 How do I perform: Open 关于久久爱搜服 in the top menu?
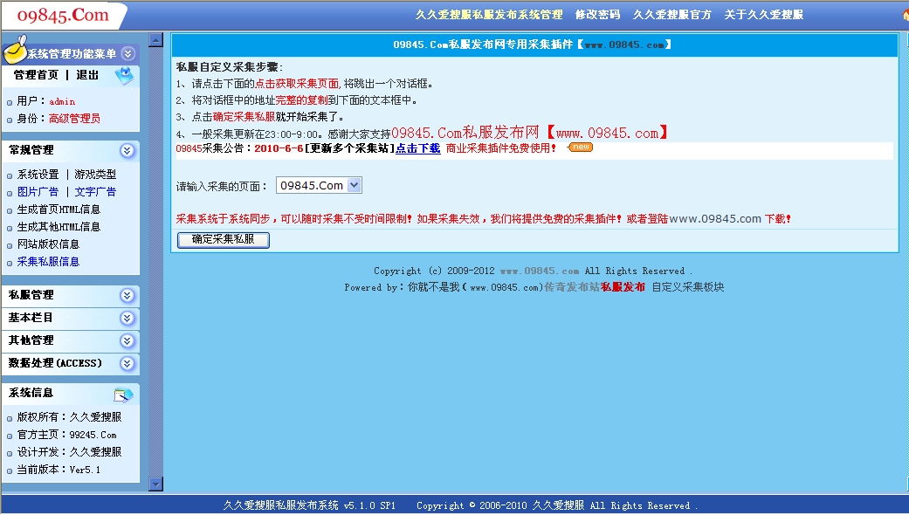tap(764, 15)
